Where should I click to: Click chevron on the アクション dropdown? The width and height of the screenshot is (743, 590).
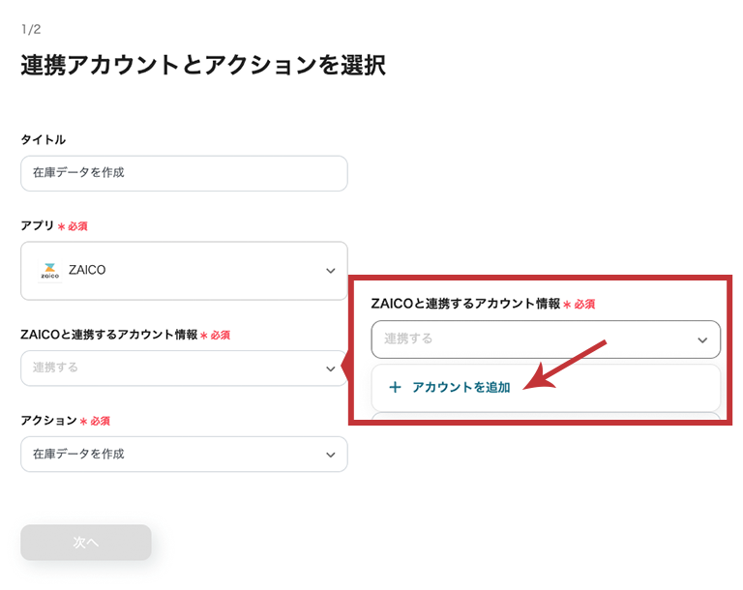coord(330,455)
